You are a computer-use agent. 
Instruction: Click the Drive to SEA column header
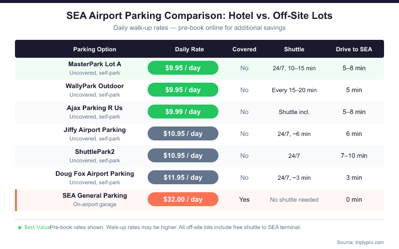[354, 49]
